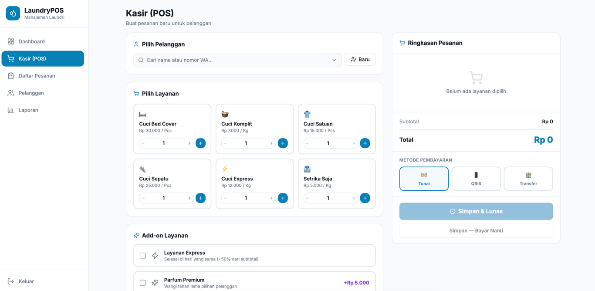595x291 pixels.
Task: Increase Cuci Komplit quantity
Action: pyautogui.click(x=272, y=143)
